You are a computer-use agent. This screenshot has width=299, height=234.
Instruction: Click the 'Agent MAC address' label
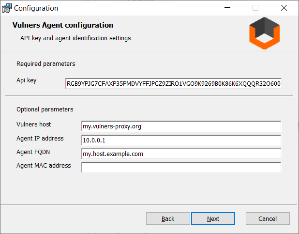pos(44,166)
